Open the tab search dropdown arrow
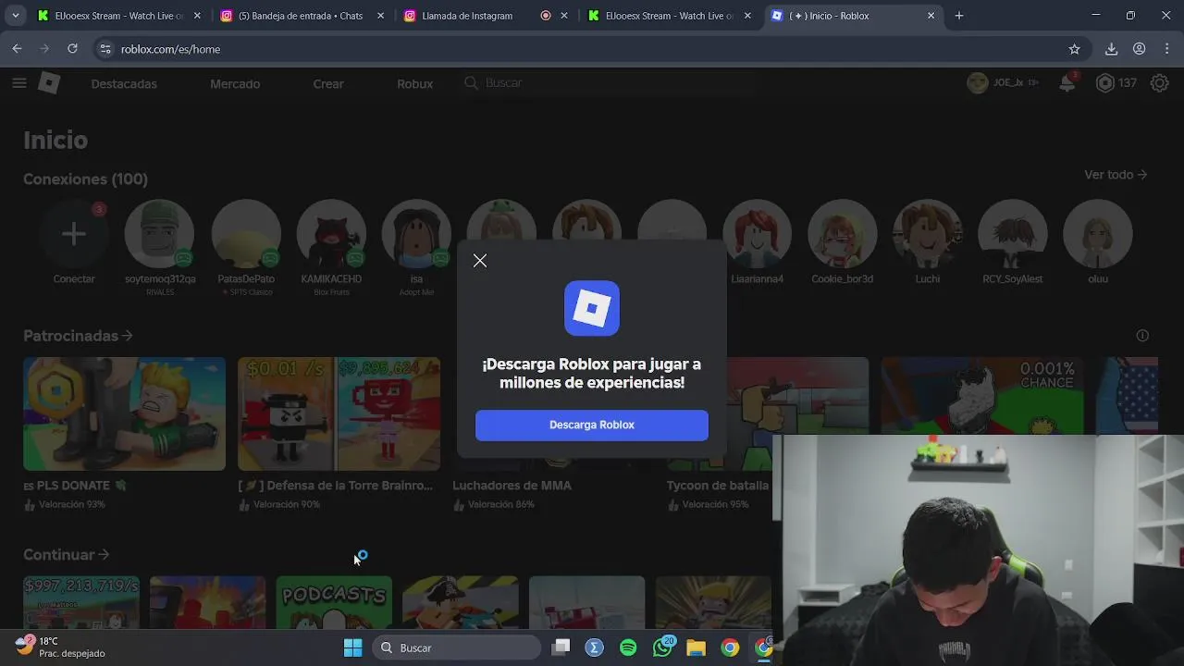Viewport: 1184px width, 666px height. tap(15, 16)
